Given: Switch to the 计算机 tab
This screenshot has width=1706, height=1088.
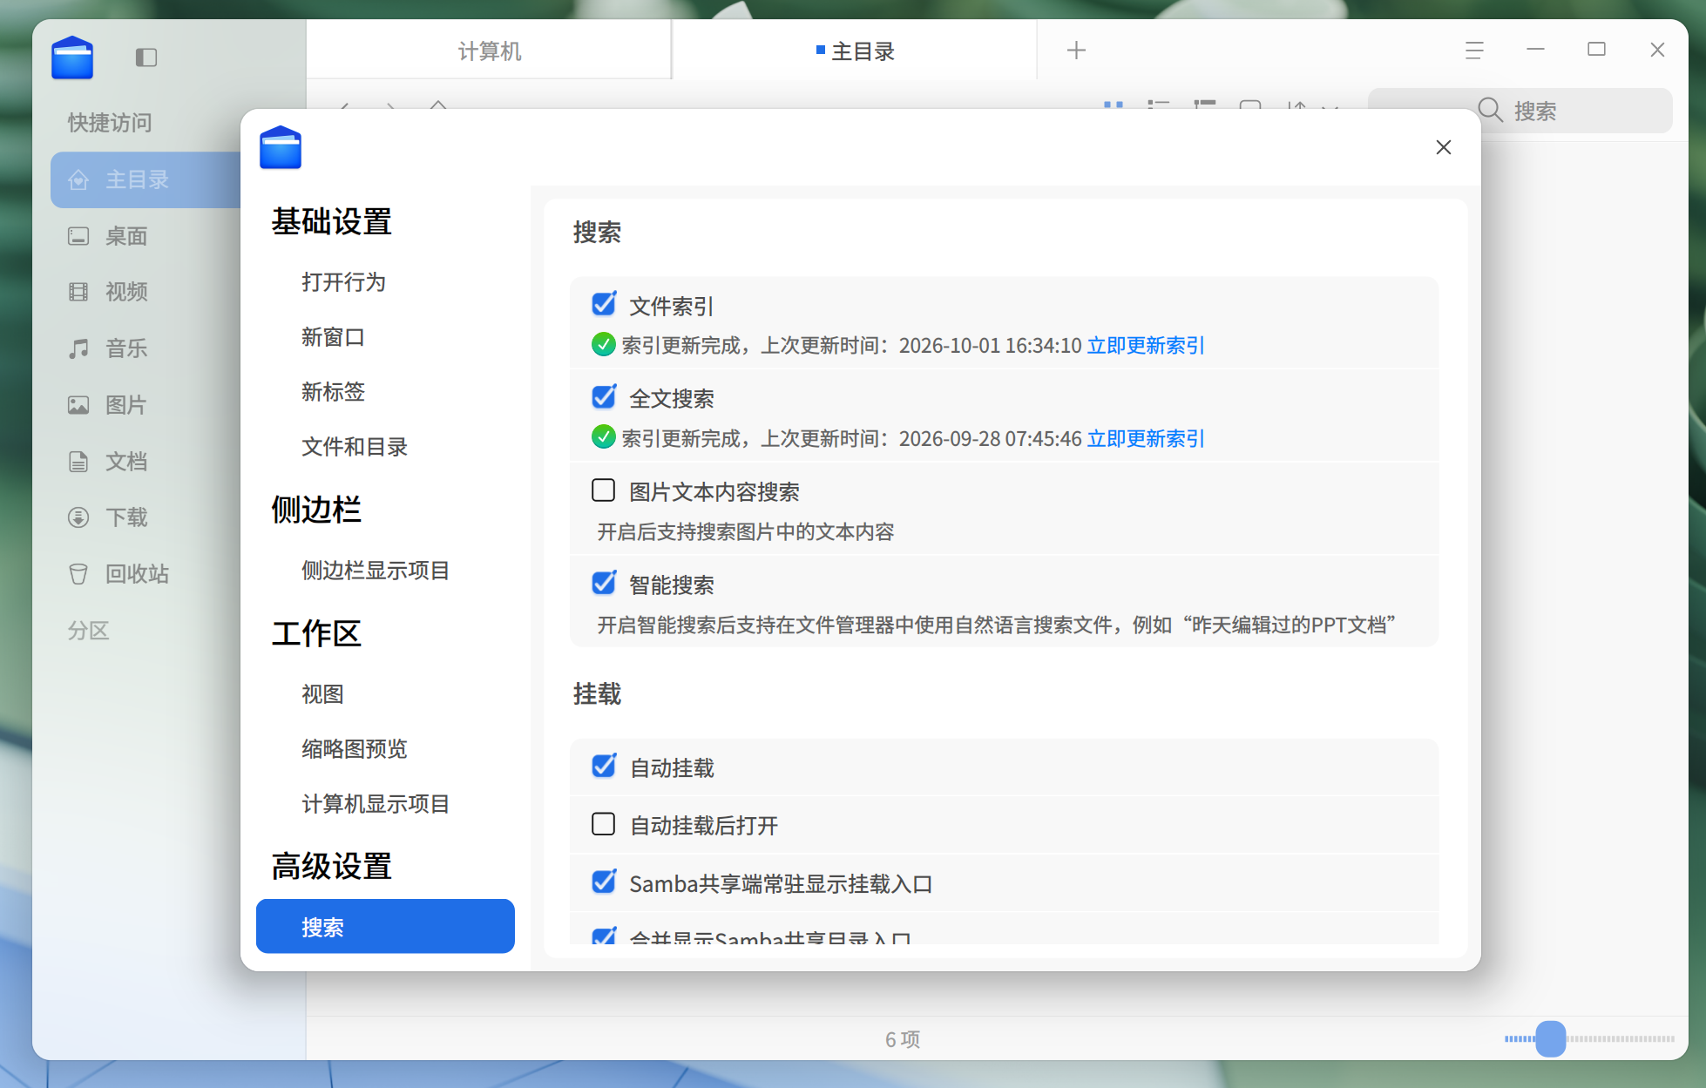Looking at the screenshot, I should coord(490,51).
